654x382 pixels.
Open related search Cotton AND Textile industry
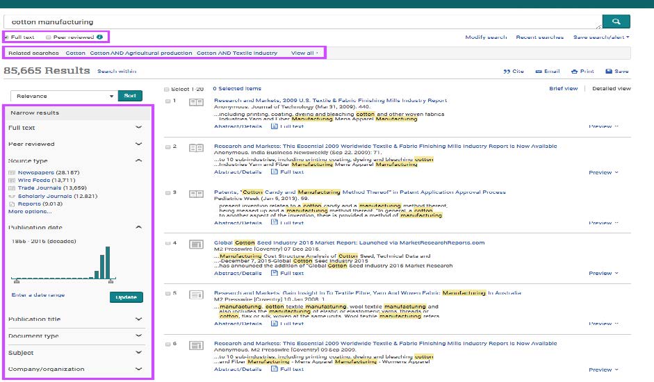coord(237,53)
